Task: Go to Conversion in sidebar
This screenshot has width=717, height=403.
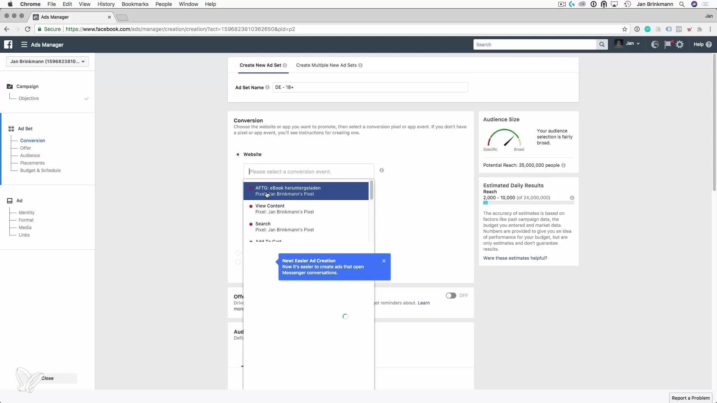Action: click(32, 141)
